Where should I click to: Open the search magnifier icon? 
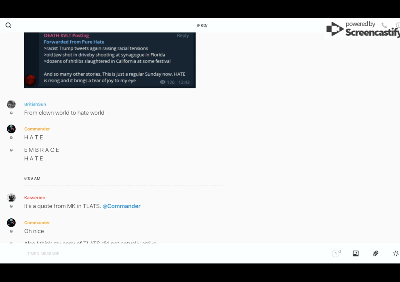point(8,25)
